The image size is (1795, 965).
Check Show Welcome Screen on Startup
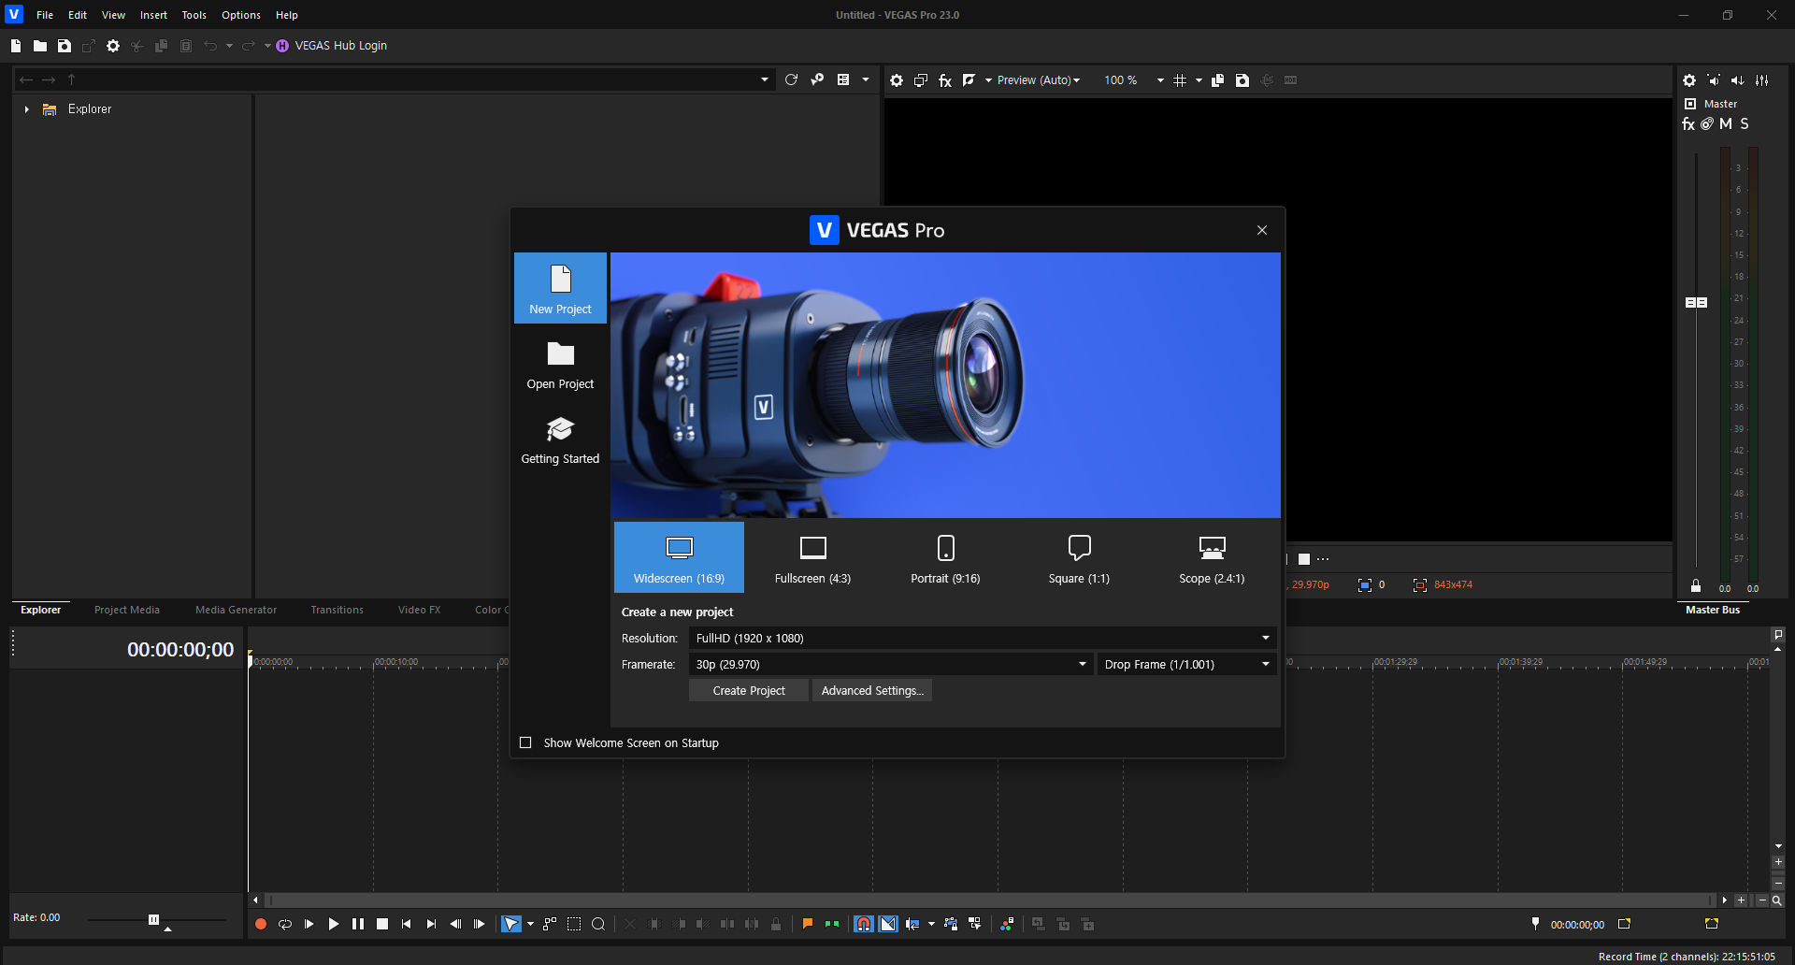[526, 742]
